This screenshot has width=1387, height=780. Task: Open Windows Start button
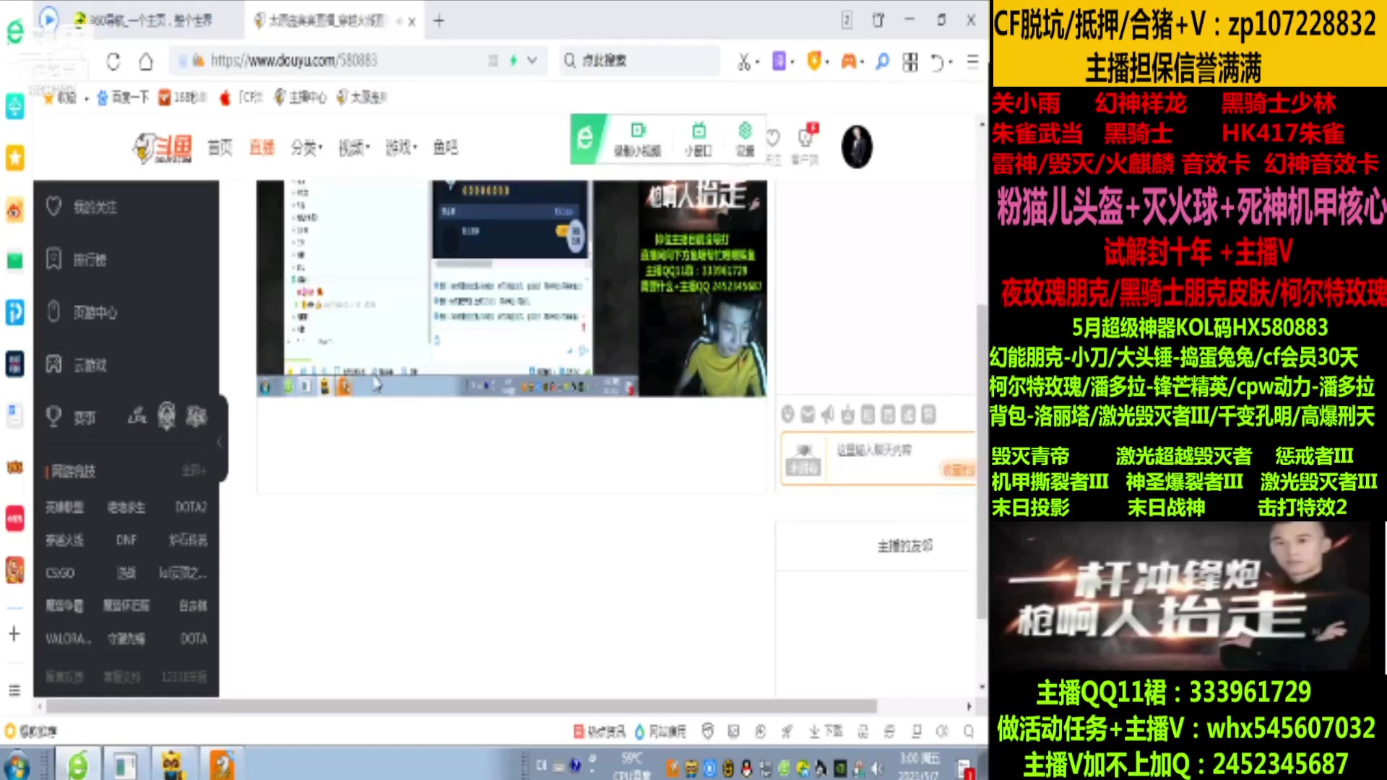17,766
